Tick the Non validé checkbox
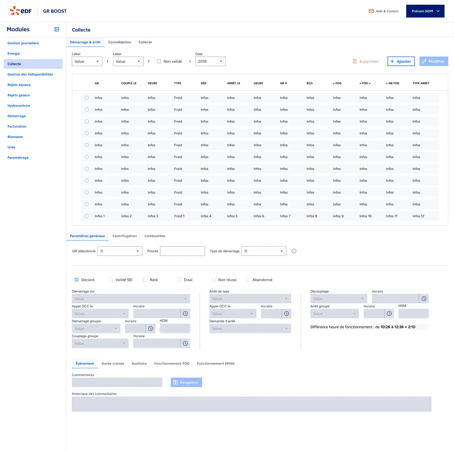This screenshot has width=454, height=451. click(x=159, y=61)
